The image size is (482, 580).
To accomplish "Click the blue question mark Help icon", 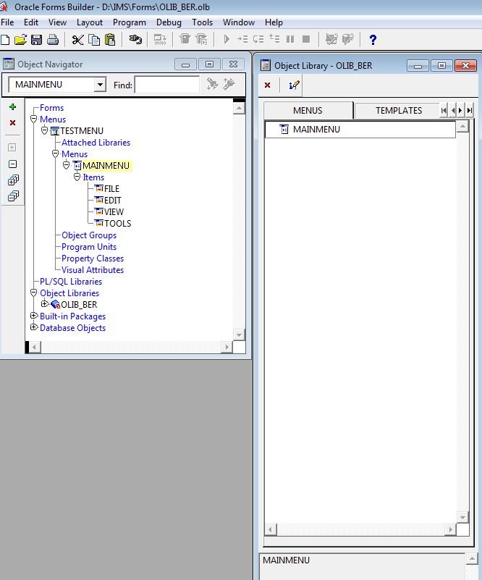I will pos(373,40).
